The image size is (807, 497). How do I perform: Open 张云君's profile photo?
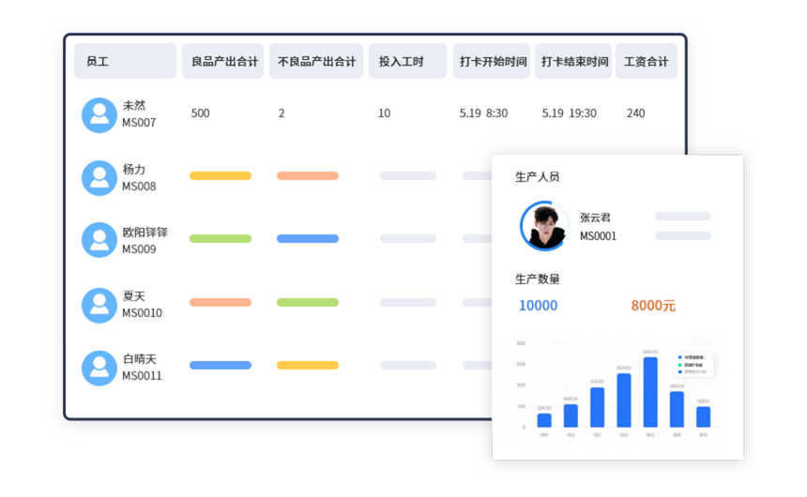coord(544,226)
